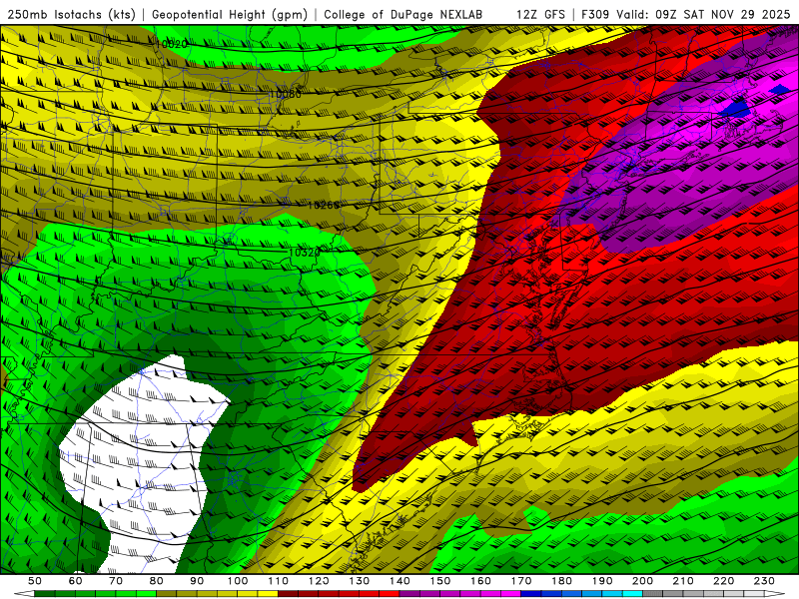This screenshot has width=799, height=599.
Task: Select the dark purple swatch starting at 140
Action: click(409, 594)
